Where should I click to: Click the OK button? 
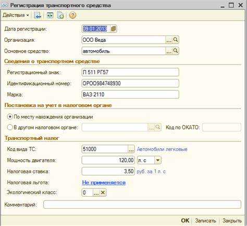coord(185,220)
